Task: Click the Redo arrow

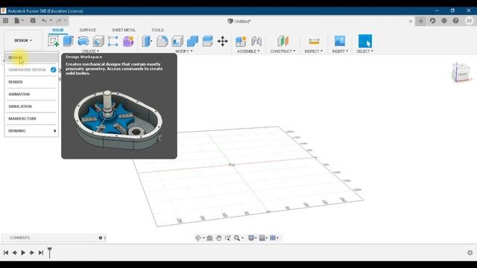Action: click(59, 21)
